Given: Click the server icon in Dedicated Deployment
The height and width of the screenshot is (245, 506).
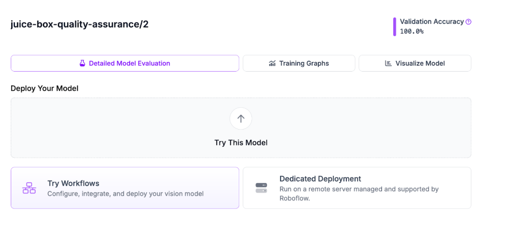Looking at the screenshot, I should [x=261, y=188].
